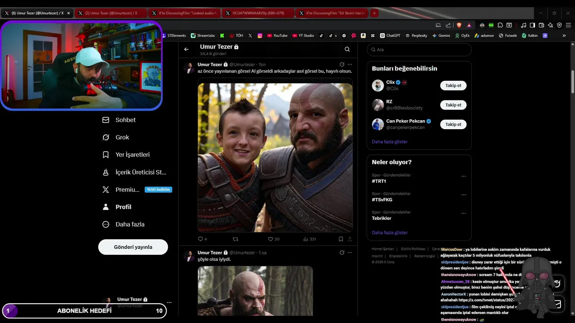Open TÖH bookmark
This screenshot has height=323, width=575.
coord(236,35)
